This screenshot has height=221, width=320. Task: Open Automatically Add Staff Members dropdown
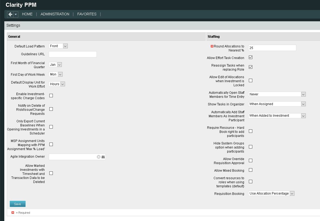[277, 116]
